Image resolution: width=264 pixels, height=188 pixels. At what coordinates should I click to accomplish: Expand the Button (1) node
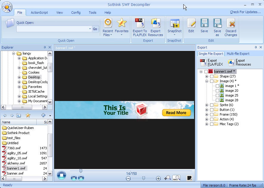point(207,110)
